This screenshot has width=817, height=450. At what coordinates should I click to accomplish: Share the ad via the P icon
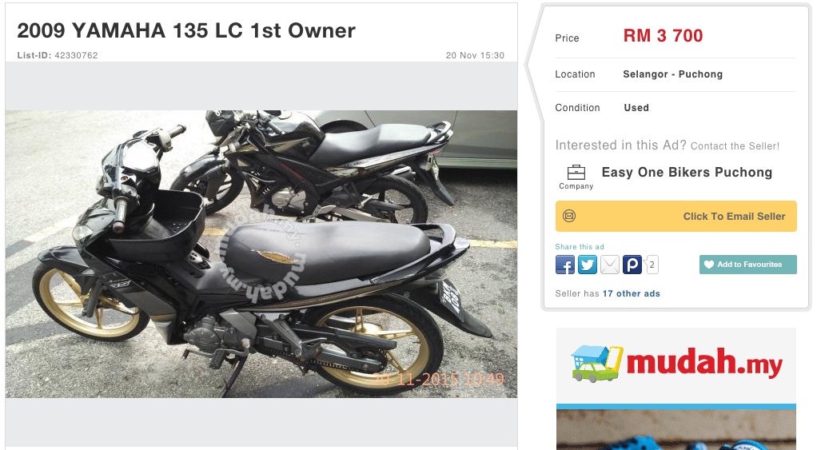coord(632,265)
